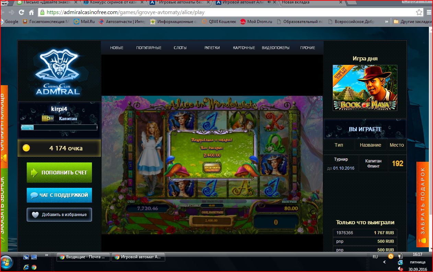Click the ПРОДОЛЖИТЬ button in win popup
Image resolution: width=433 pixels, height=272 pixels.
(212, 168)
